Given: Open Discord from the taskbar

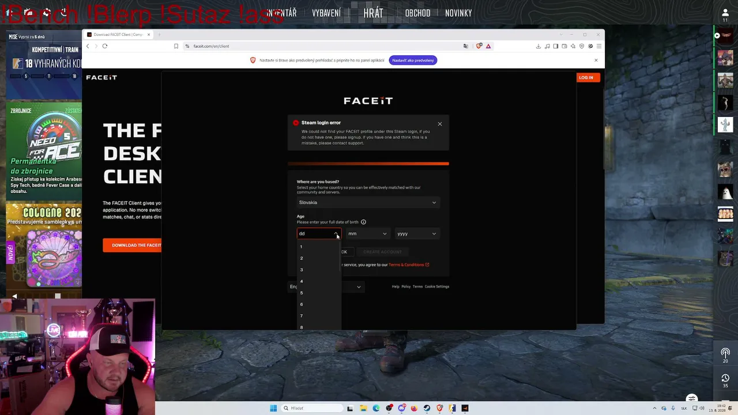Looking at the screenshot, I should (402, 408).
